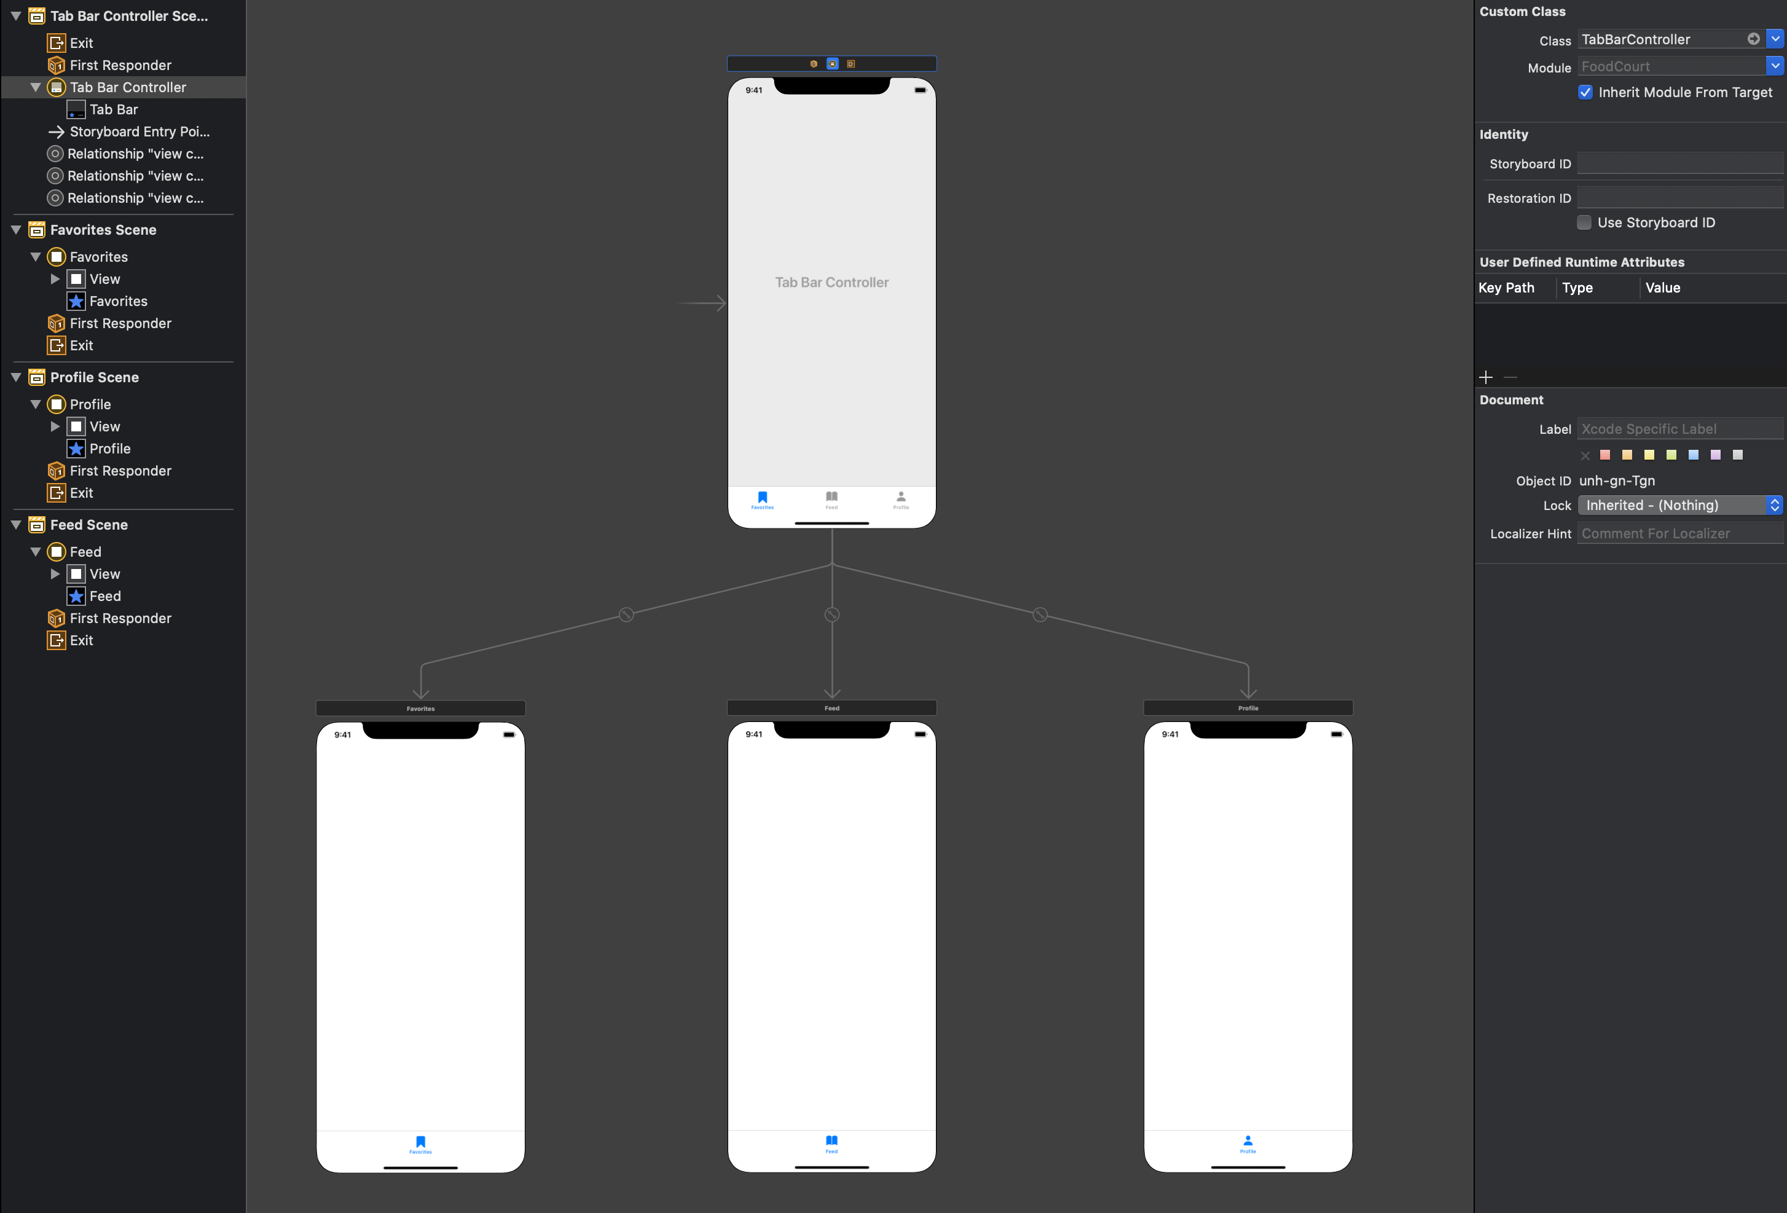Click Feed book tab in Tab Bar Controller
This screenshot has height=1213, width=1787.
831,500
